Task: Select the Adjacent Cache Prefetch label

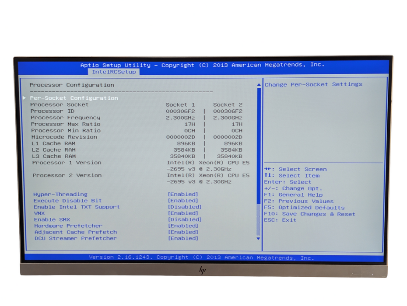Action: tap(76, 232)
